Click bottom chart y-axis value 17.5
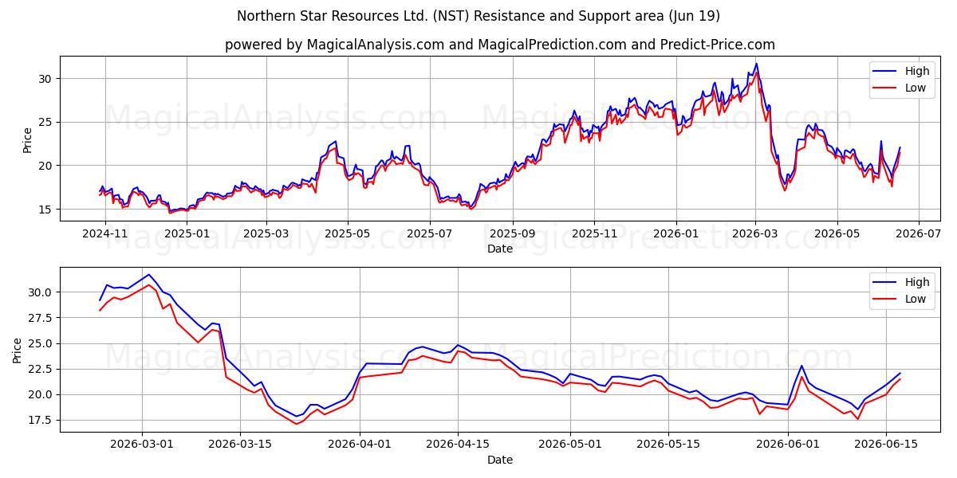The image size is (957, 478). click(x=41, y=420)
